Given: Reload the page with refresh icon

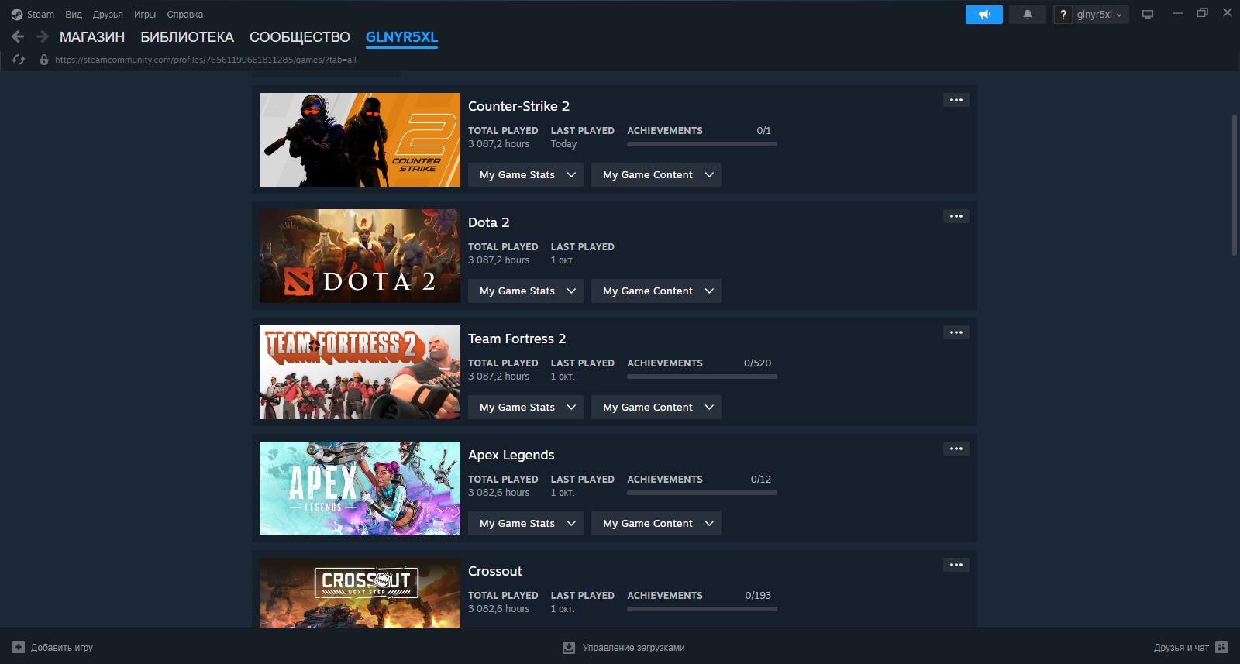Looking at the screenshot, I should pyautogui.click(x=19, y=60).
